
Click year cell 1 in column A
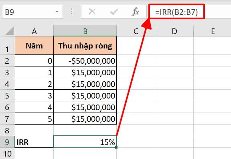click(34, 72)
